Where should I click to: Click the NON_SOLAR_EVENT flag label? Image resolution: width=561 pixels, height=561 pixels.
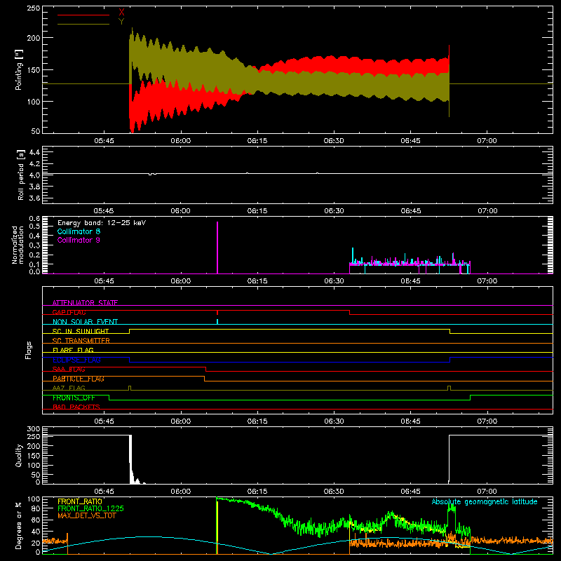(85, 322)
